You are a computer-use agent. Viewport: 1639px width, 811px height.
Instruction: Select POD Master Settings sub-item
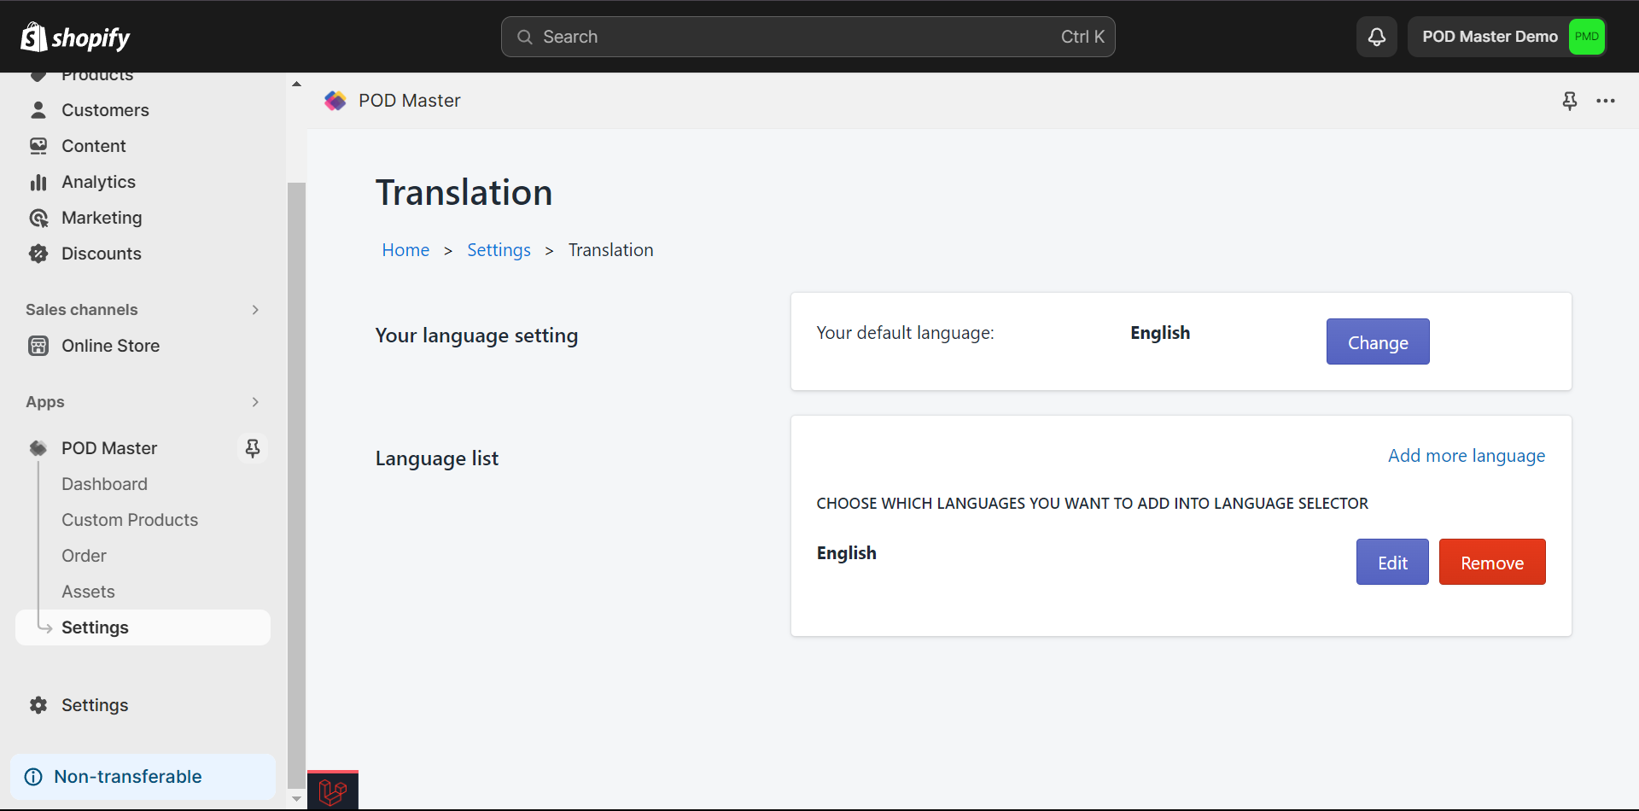[x=143, y=627]
